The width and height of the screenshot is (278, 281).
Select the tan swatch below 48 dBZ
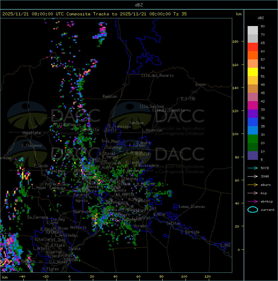coord(253,88)
